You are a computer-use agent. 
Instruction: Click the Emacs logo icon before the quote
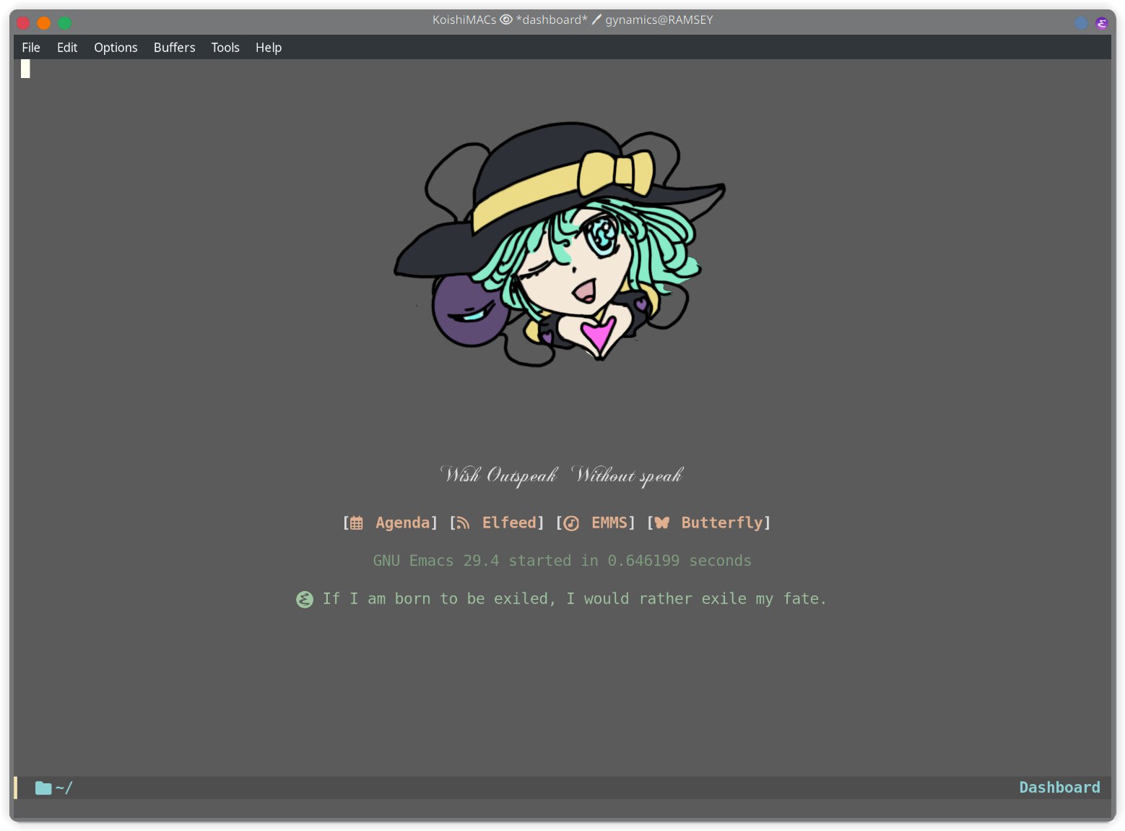[305, 599]
